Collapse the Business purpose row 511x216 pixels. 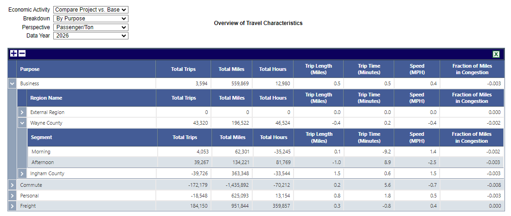(13, 84)
